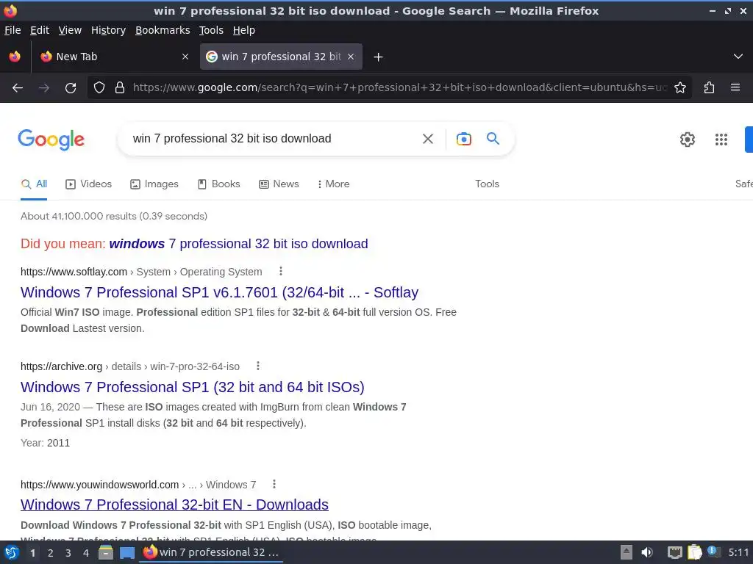Image resolution: width=753 pixels, height=564 pixels.
Task: Launch the file manager from taskbar
Action: 106,552
